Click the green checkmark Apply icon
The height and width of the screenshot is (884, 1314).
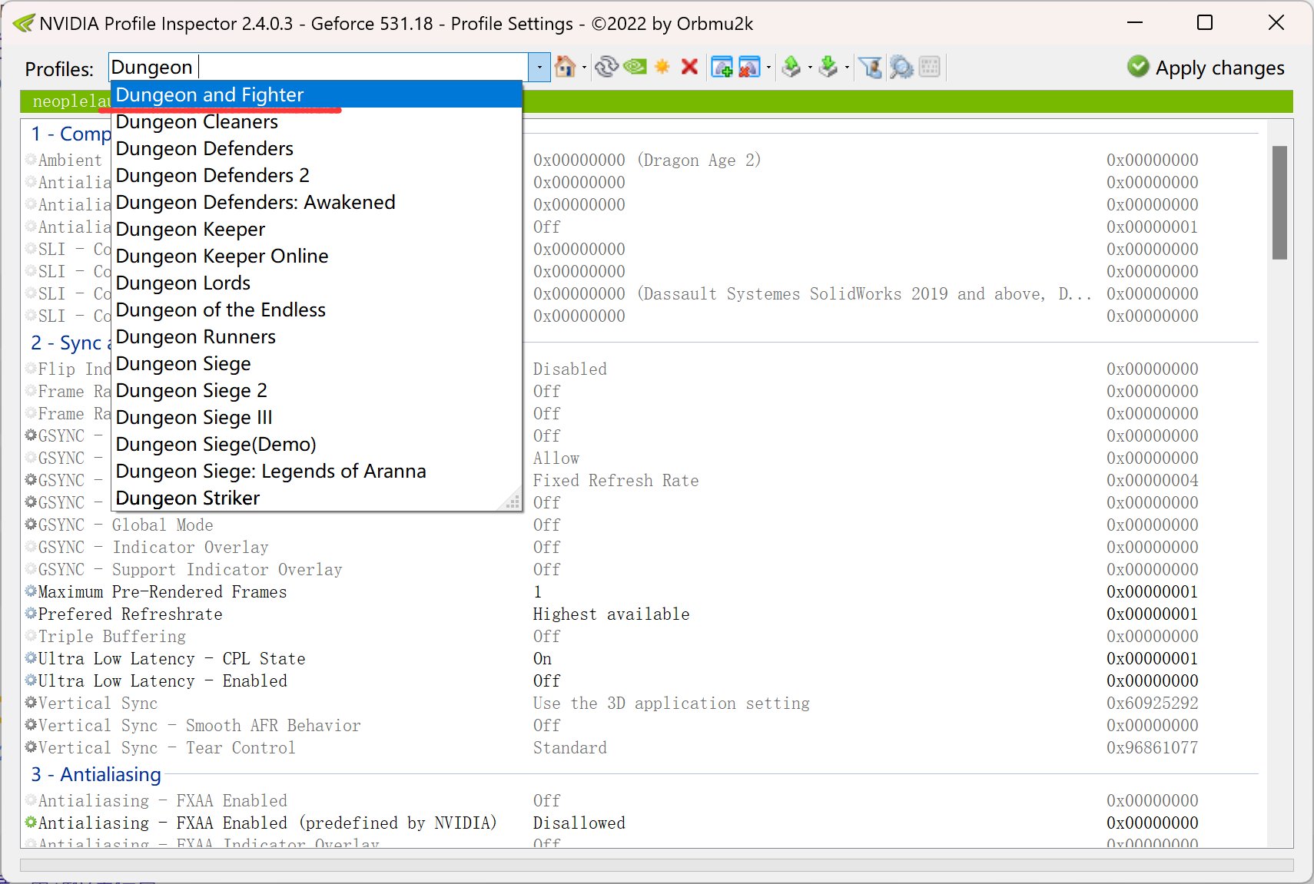point(1138,67)
